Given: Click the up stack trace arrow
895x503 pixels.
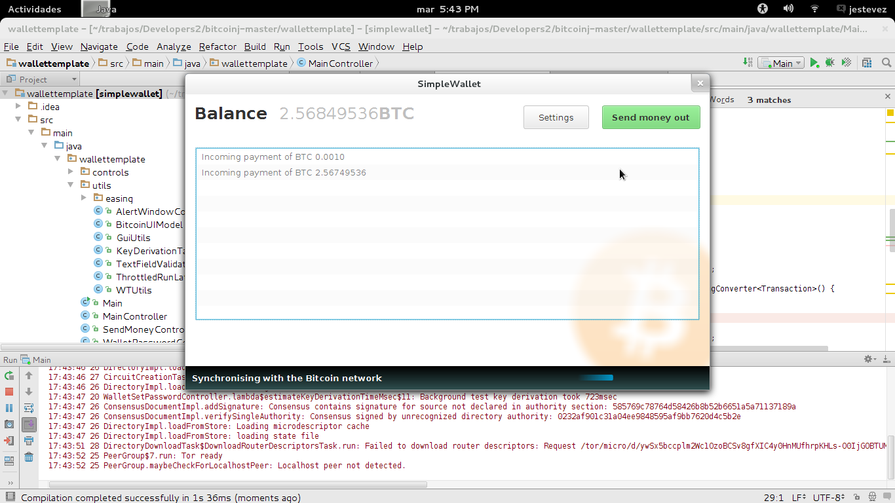Looking at the screenshot, I should (29, 375).
